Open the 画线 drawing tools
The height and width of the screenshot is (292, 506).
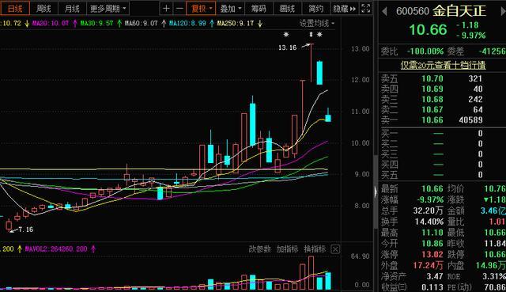287,9
